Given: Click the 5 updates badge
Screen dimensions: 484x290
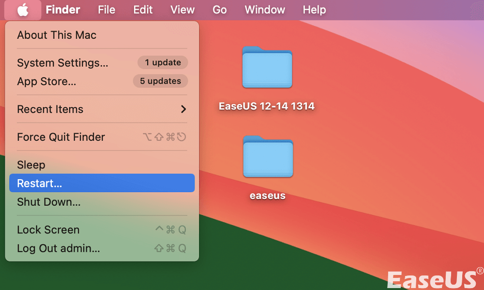Looking at the screenshot, I should [x=160, y=81].
